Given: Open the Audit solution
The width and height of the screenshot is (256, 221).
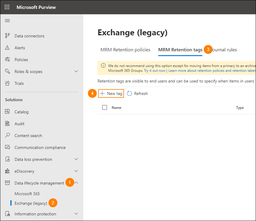Looking at the screenshot, I should coord(20,124).
